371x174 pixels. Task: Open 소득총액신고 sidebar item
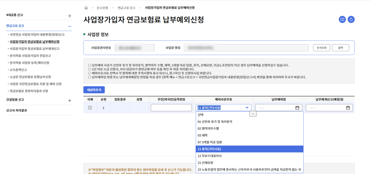click(x=18, y=70)
